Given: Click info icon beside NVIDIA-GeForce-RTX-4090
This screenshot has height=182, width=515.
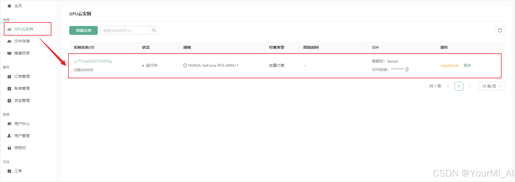Looking at the screenshot, I should 185,65.
